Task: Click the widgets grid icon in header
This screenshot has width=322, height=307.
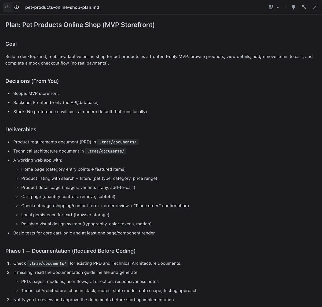Action: coord(271,7)
